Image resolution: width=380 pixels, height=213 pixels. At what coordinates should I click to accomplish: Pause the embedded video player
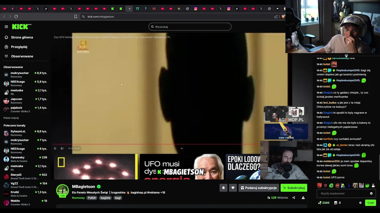(x=55, y=149)
